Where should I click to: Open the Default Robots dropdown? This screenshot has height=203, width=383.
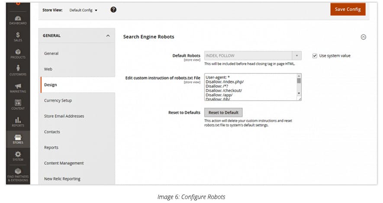click(x=253, y=56)
